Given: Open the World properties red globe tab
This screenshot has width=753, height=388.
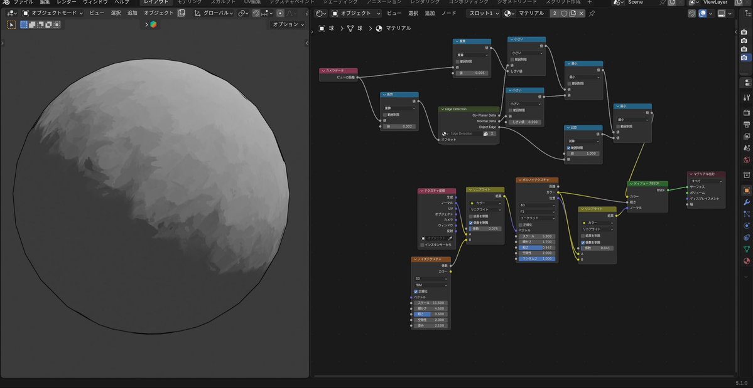Looking at the screenshot, I should click(746, 160).
